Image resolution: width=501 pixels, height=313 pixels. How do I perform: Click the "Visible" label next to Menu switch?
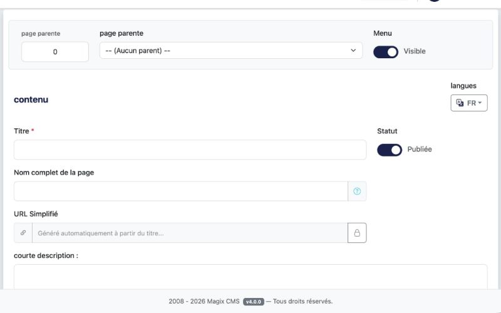[x=415, y=51]
